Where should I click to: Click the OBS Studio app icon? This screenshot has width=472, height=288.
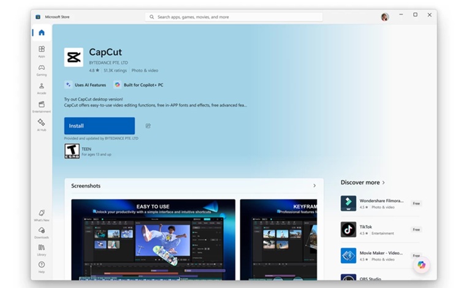348,277
